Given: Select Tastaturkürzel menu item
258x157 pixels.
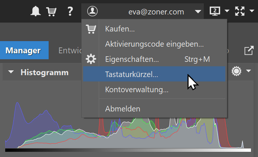Looking at the screenshot, I should [x=131, y=74].
